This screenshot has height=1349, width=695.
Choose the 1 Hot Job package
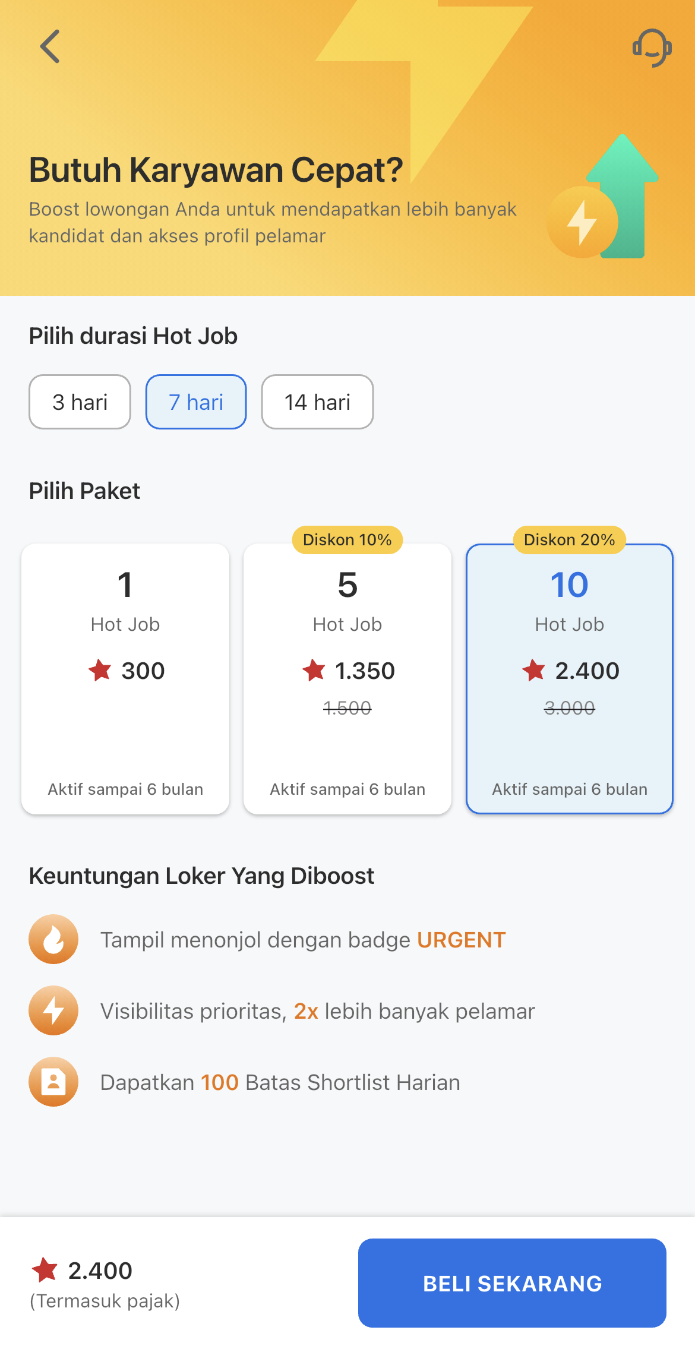(x=125, y=678)
